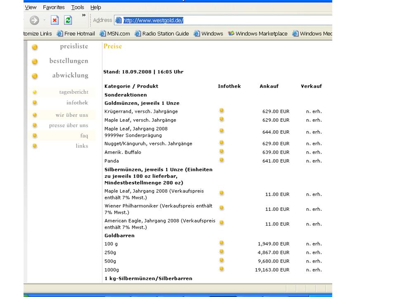Screen dimensions: 396x297
Task: Click the Amerik. Buffalo price 639.00 EUR
Action: pos(276,152)
